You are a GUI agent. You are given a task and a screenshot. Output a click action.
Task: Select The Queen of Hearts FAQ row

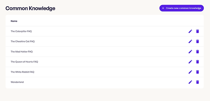click(104, 62)
